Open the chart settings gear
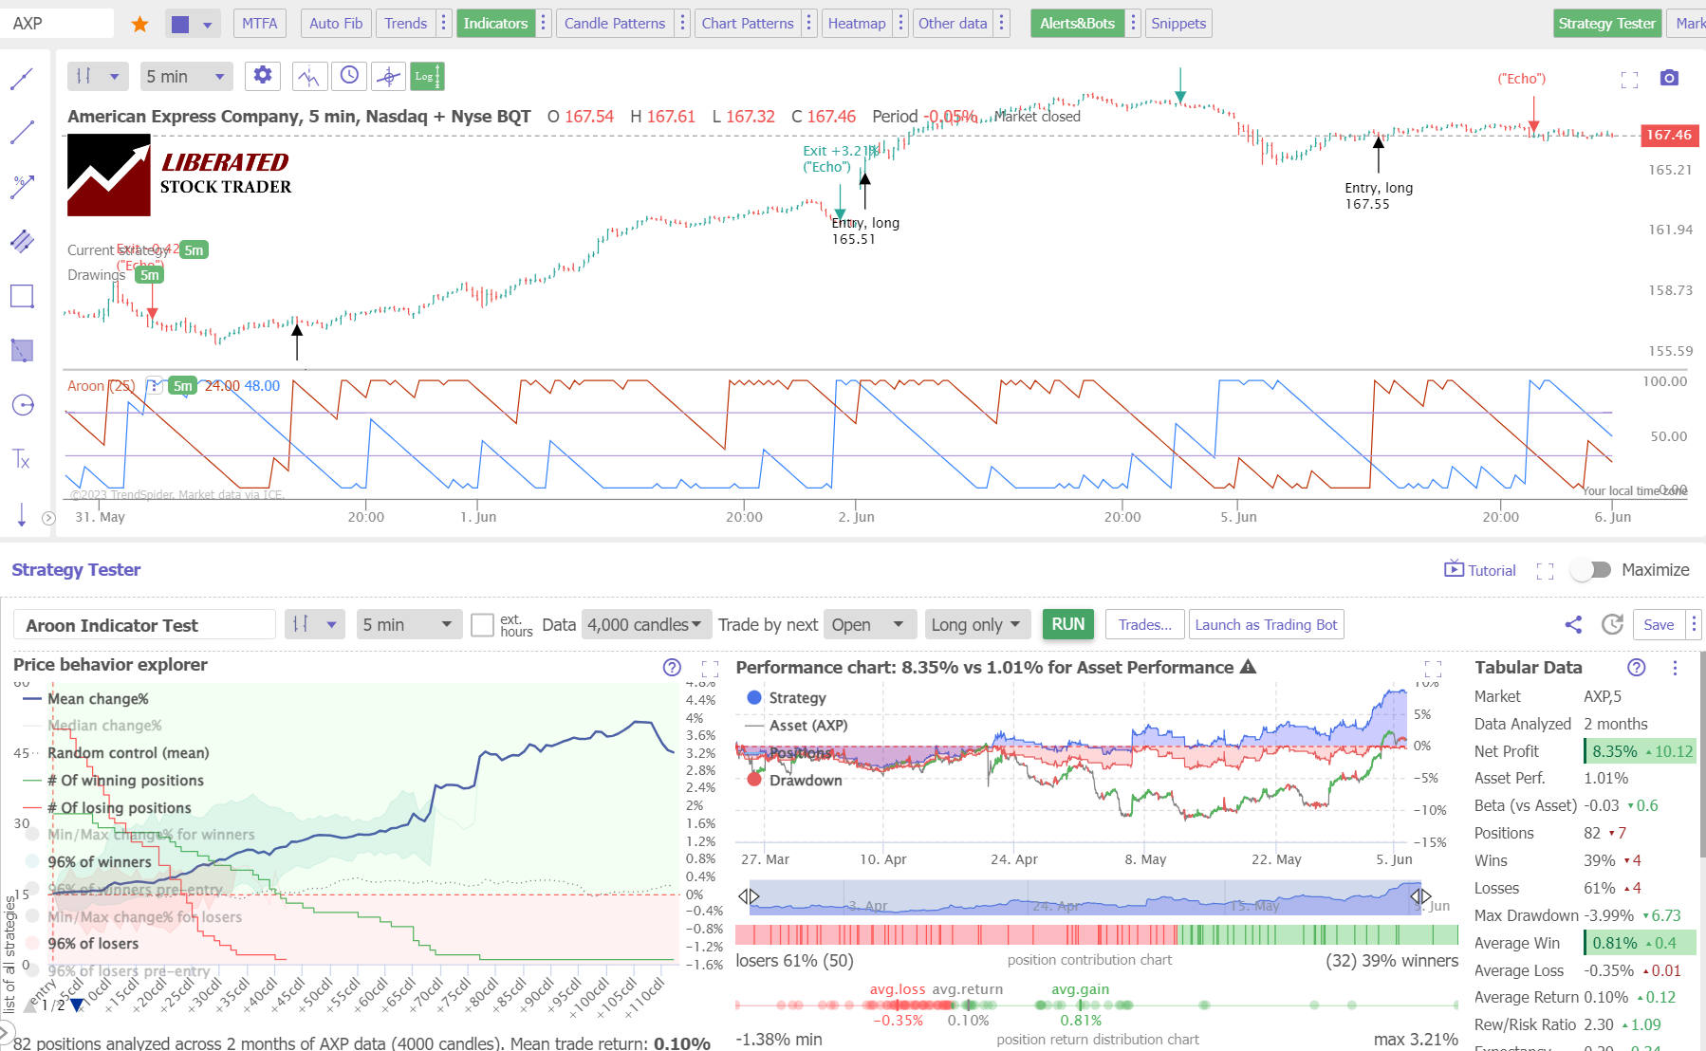Viewport: 1706px width, 1051px height. tap(263, 76)
